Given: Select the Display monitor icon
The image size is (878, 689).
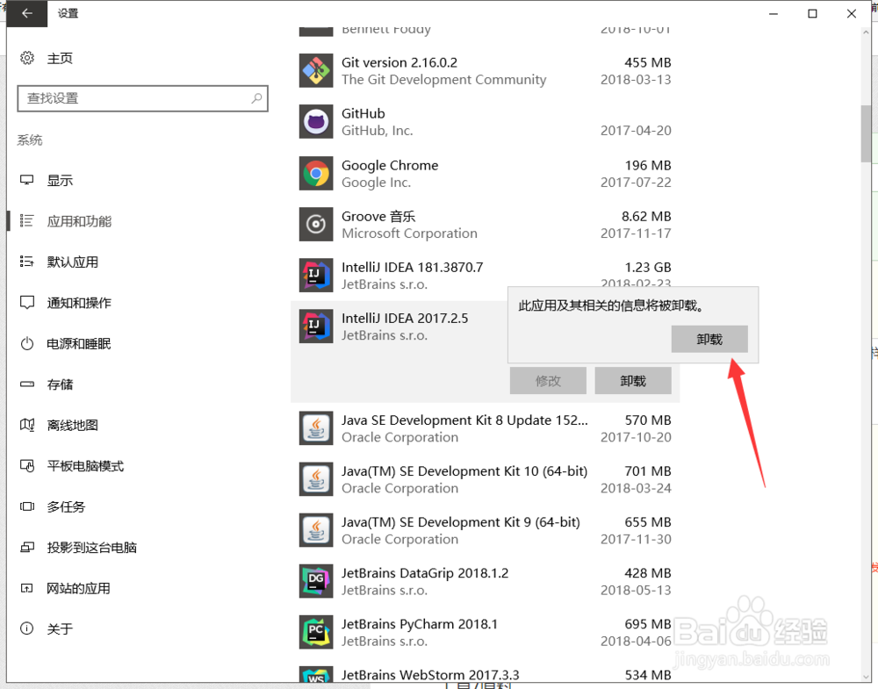Looking at the screenshot, I should click(x=27, y=180).
